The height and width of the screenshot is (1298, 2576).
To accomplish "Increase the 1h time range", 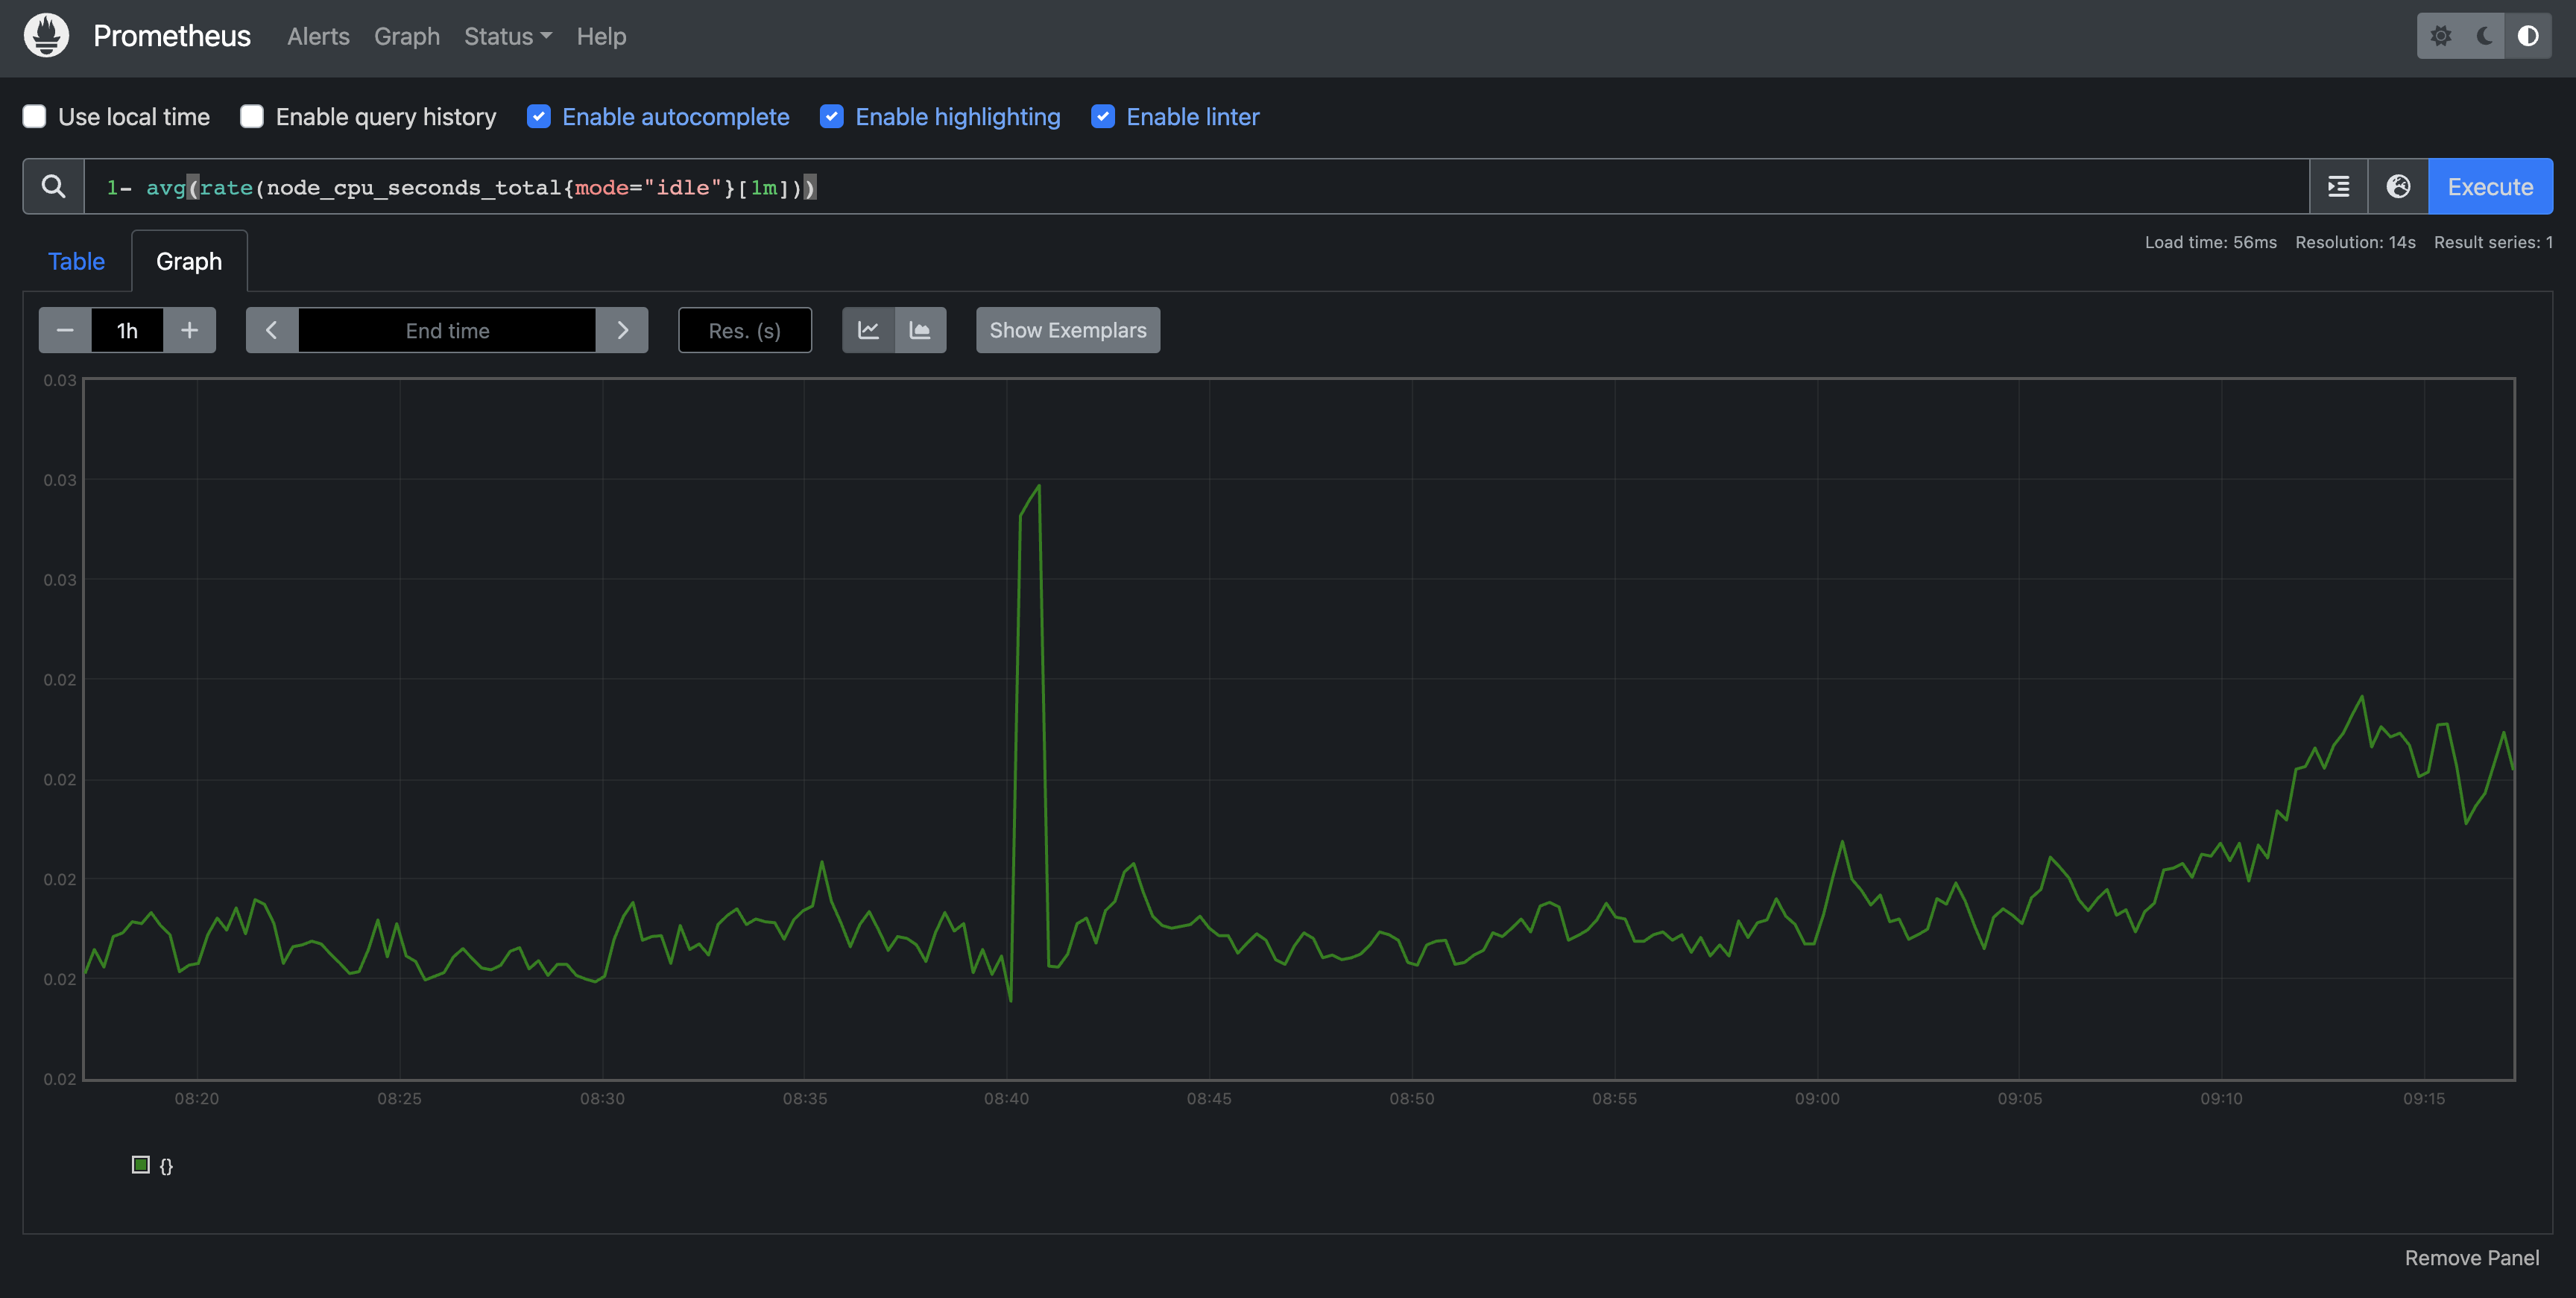I will [x=189, y=330].
